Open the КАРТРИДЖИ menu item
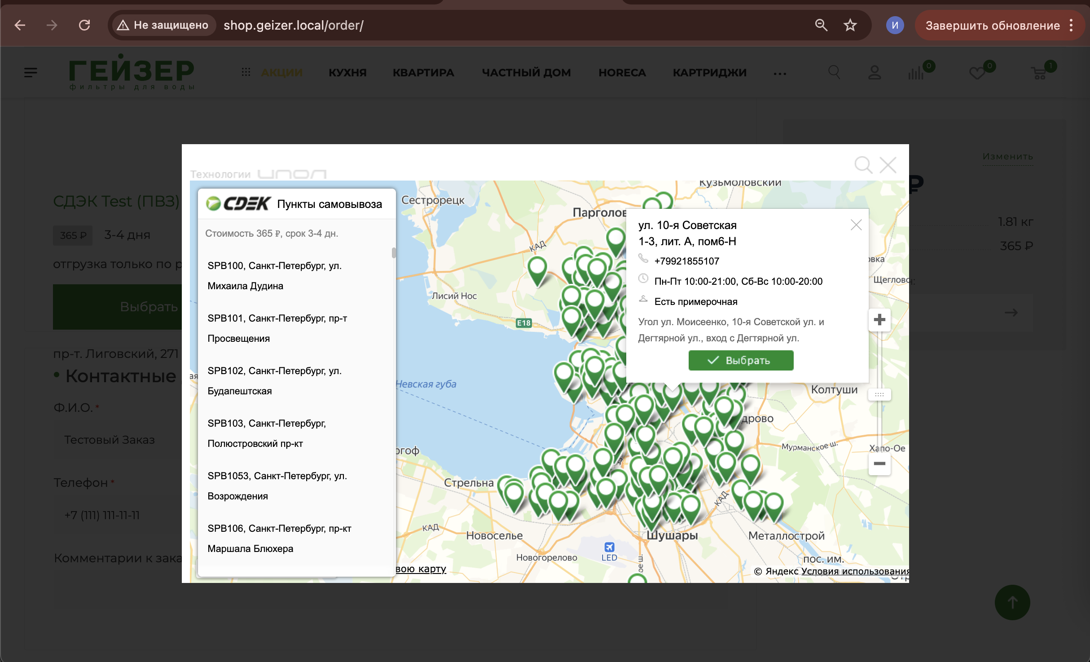Viewport: 1090px width, 662px height. click(709, 73)
